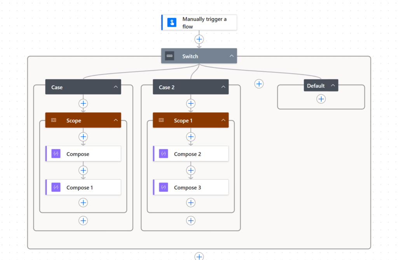Add an action inside Default branch
Viewport: 398px width, 260px height.
click(x=321, y=99)
